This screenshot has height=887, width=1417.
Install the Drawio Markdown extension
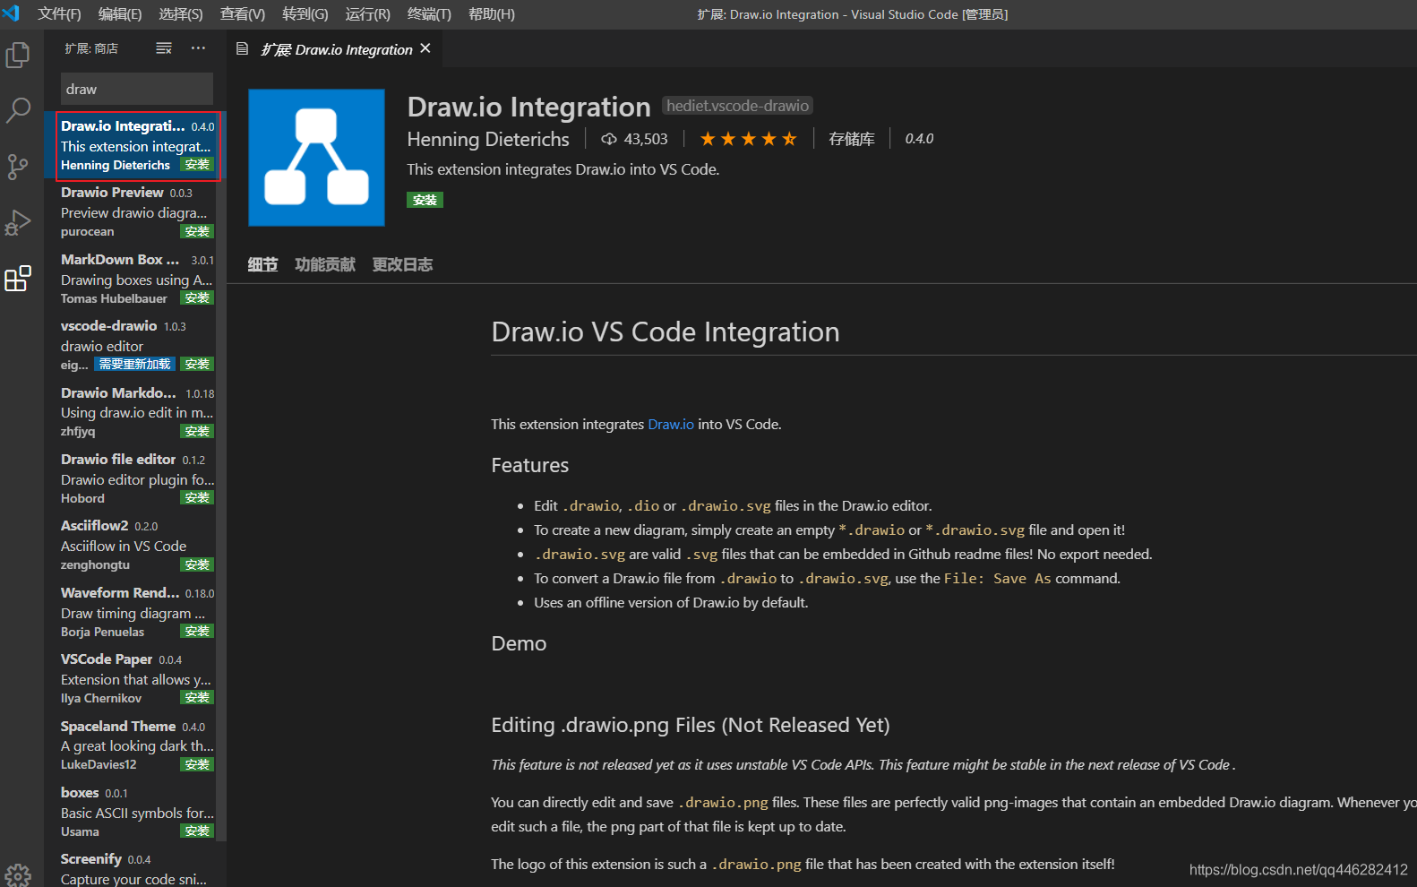tap(197, 432)
